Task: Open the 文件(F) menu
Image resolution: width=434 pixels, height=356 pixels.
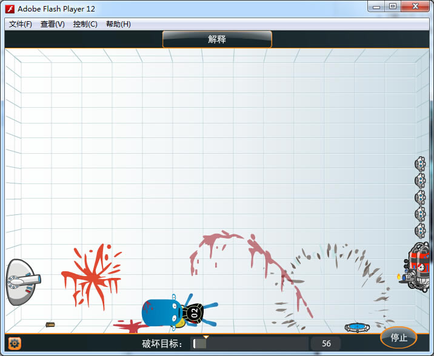Action: tap(21, 24)
